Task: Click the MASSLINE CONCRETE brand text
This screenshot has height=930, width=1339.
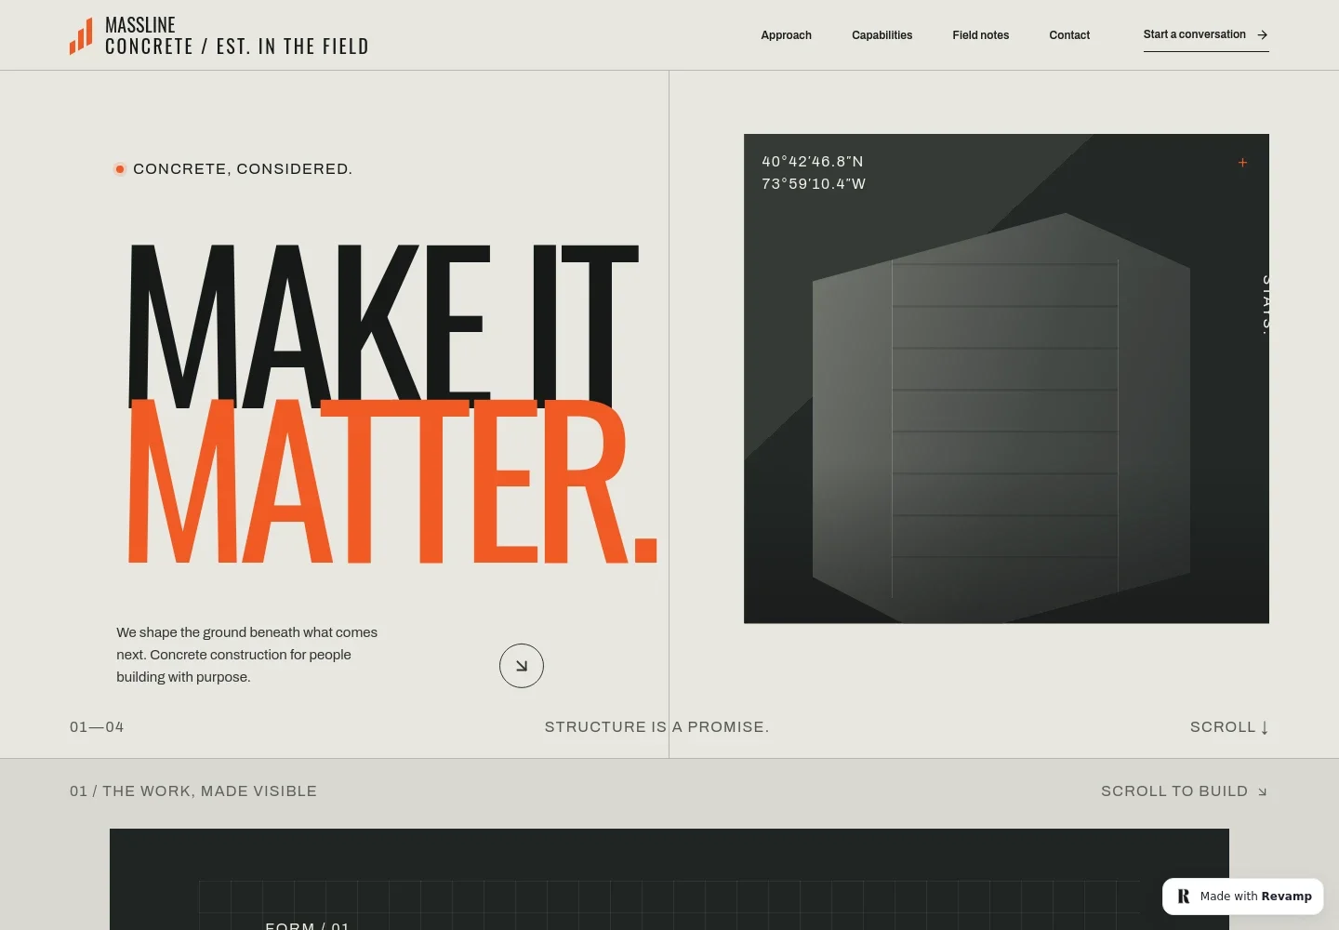Action: (237, 36)
